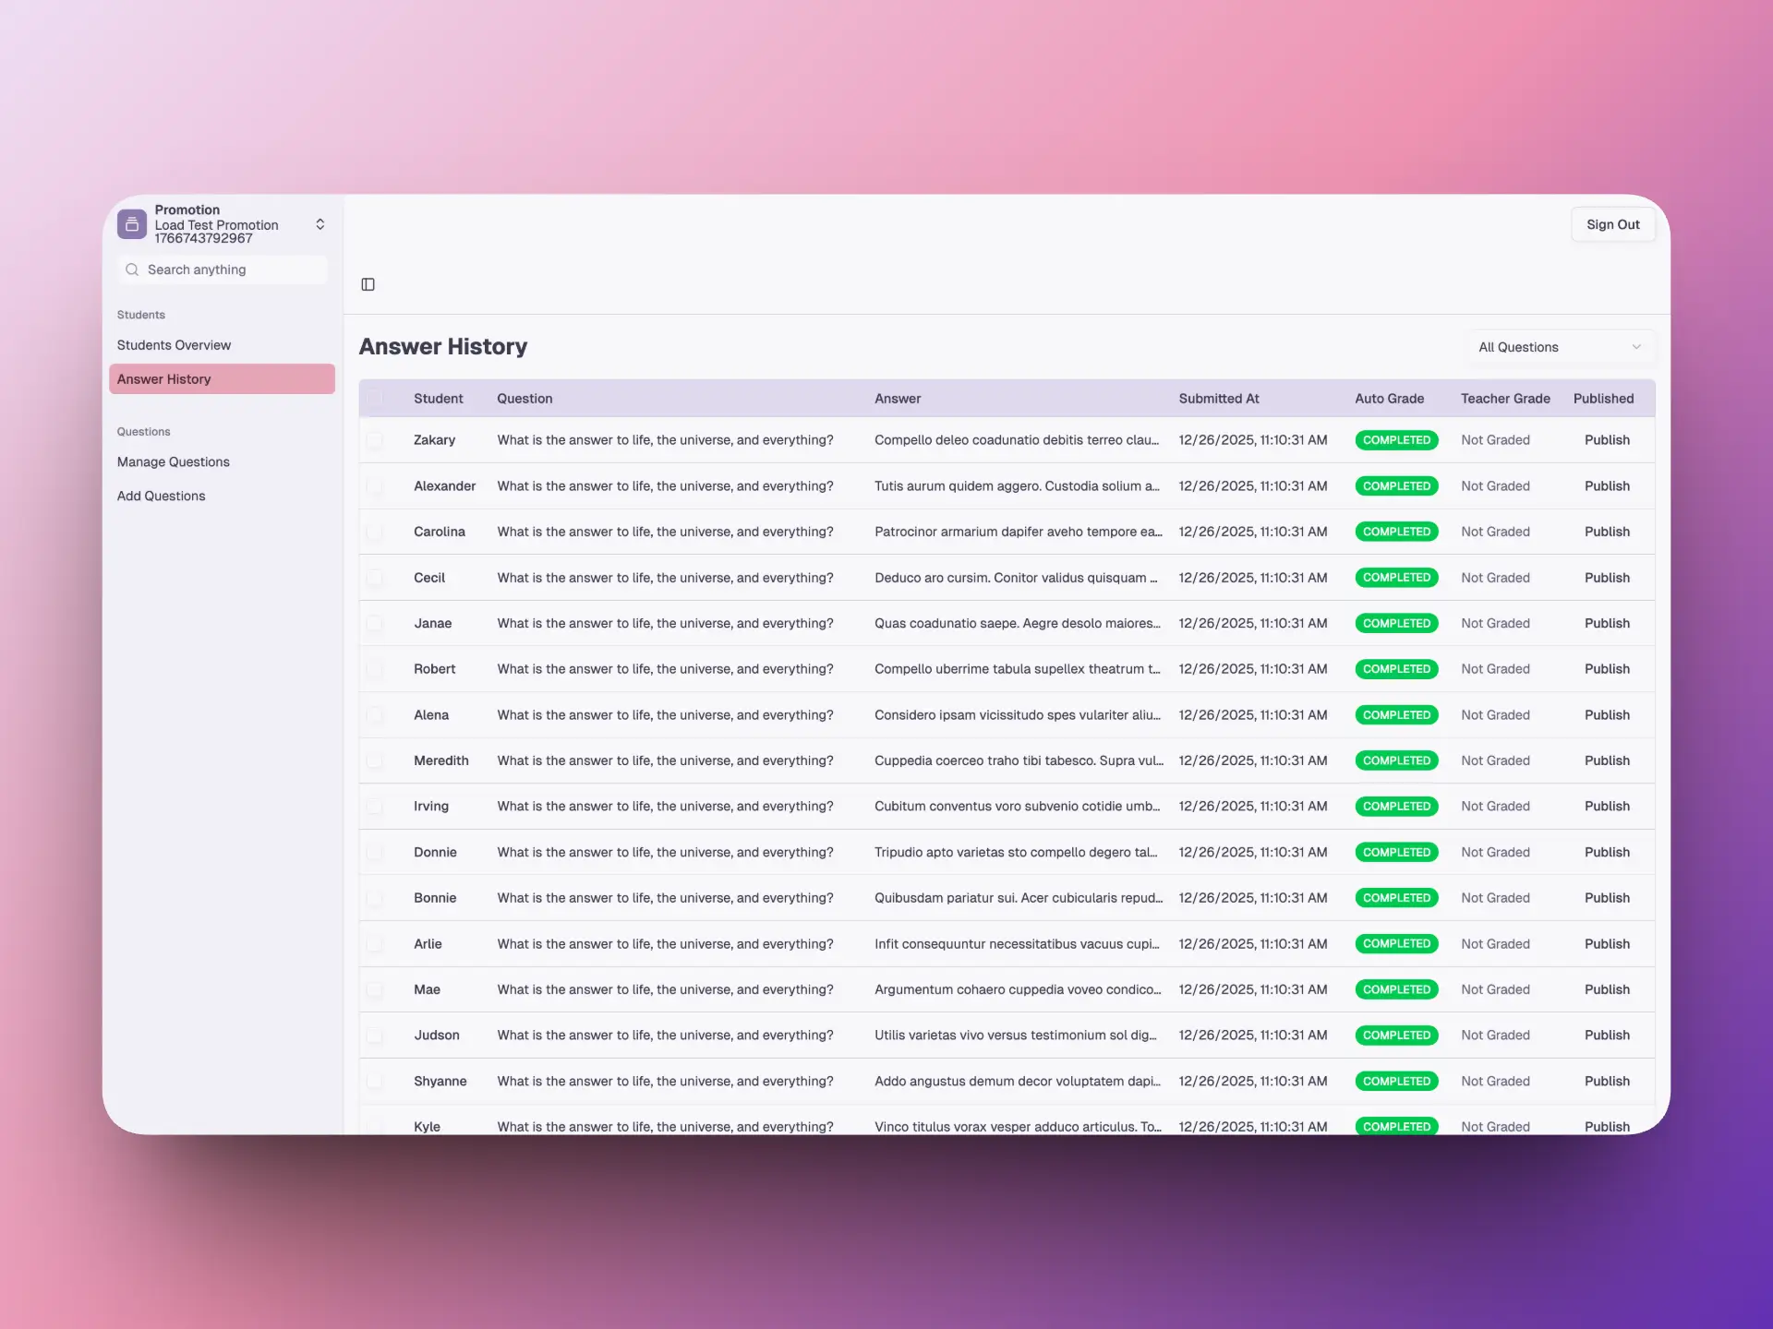Select Zakary's row checkbox
The image size is (1773, 1329).
point(375,440)
